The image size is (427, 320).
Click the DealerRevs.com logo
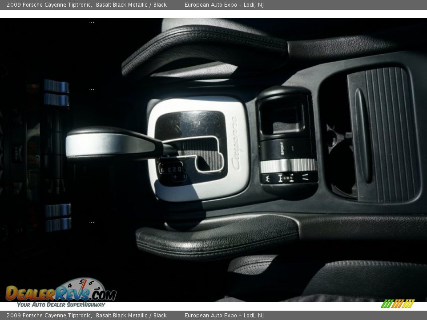pyautogui.click(x=61, y=292)
